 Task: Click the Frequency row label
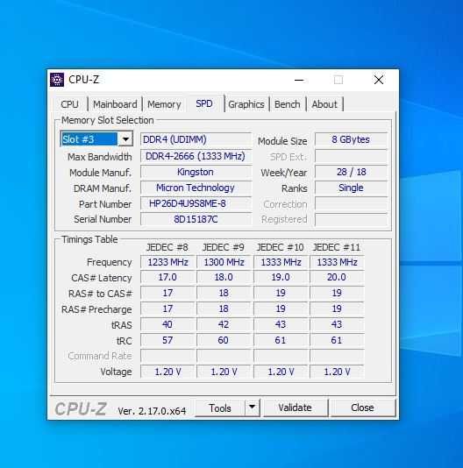(109, 262)
